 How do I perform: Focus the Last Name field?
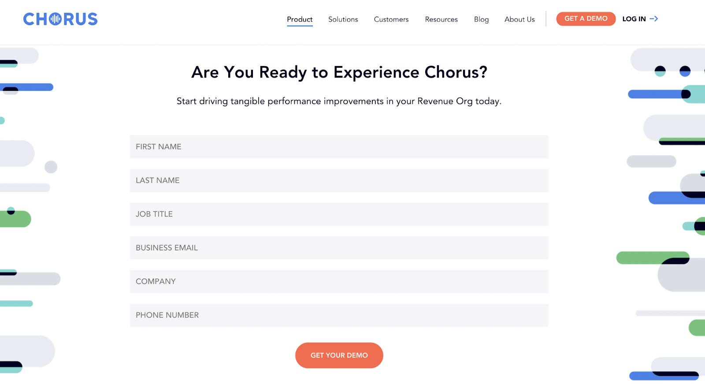point(339,180)
